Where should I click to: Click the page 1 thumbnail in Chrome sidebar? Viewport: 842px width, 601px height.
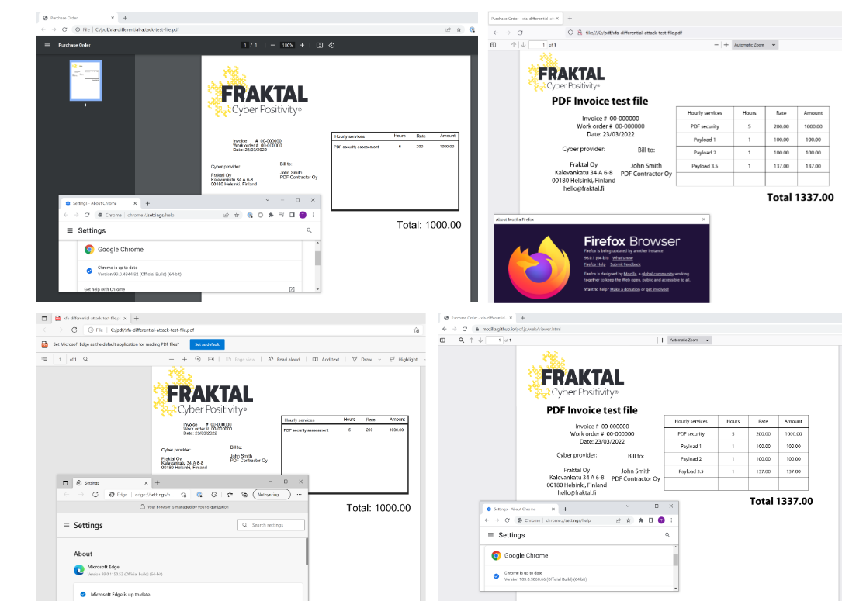pyautogui.click(x=85, y=81)
